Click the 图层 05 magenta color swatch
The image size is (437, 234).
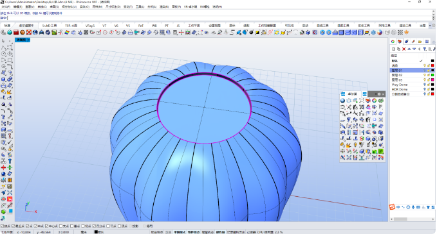[432, 80]
